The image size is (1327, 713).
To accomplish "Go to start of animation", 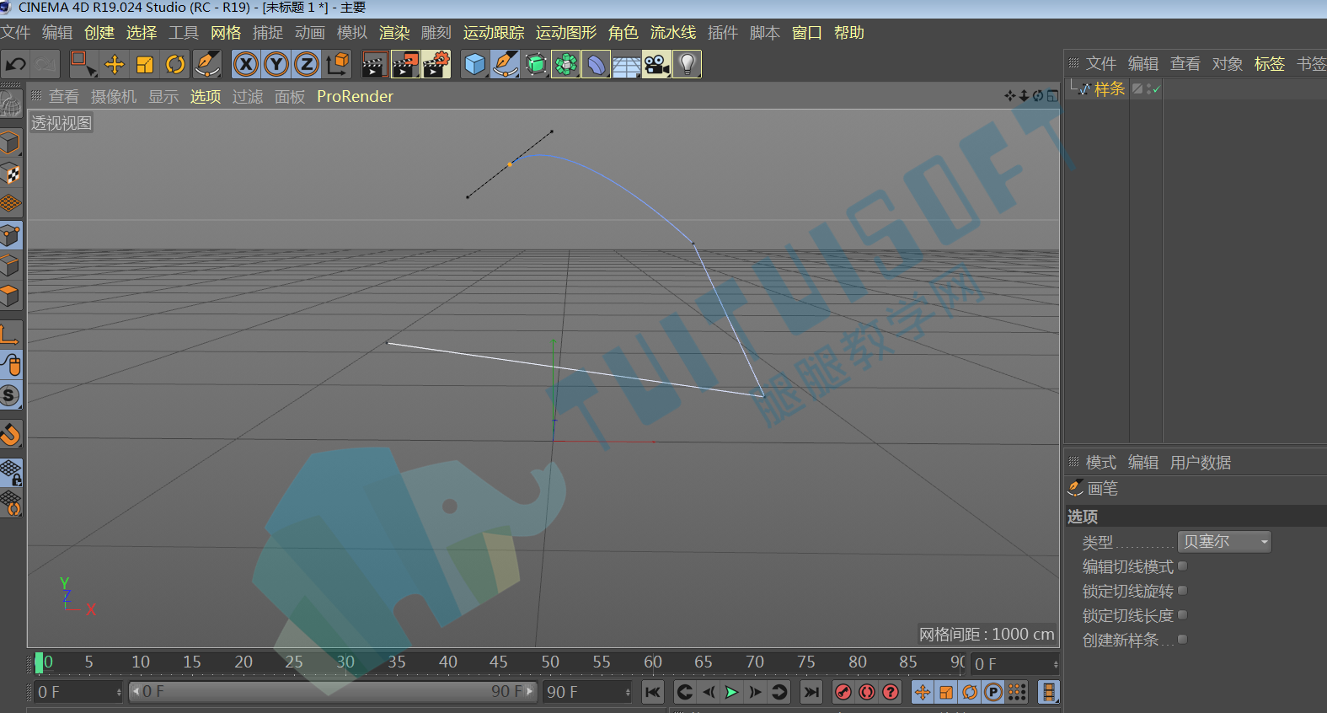I will [653, 692].
